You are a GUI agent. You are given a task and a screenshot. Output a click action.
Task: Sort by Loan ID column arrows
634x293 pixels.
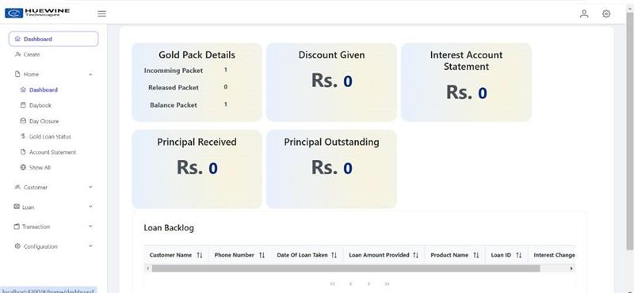519,255
